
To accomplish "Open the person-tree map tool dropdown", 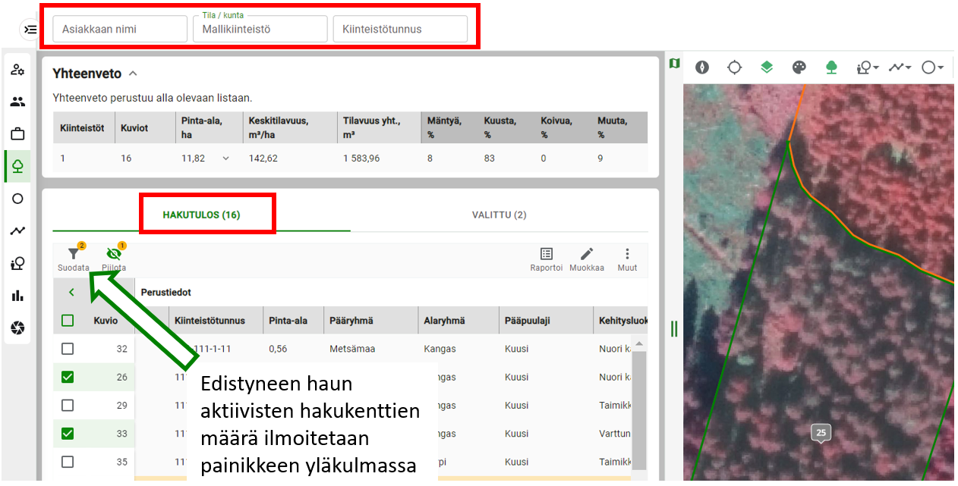I will 867,67.
